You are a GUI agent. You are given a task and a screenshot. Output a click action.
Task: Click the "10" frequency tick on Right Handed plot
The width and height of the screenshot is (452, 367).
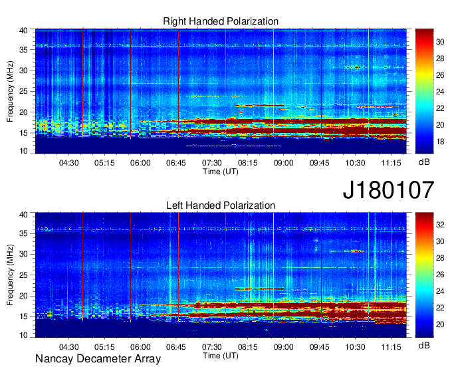coord(23,151)
